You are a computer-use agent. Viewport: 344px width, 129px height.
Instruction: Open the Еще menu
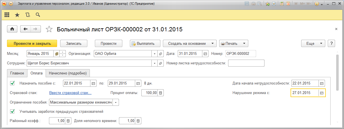pos(313,43)
